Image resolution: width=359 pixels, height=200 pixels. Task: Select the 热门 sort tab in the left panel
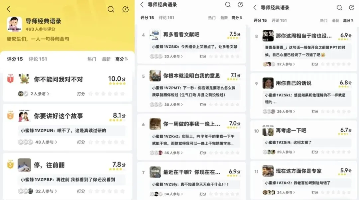pos(92,59)
